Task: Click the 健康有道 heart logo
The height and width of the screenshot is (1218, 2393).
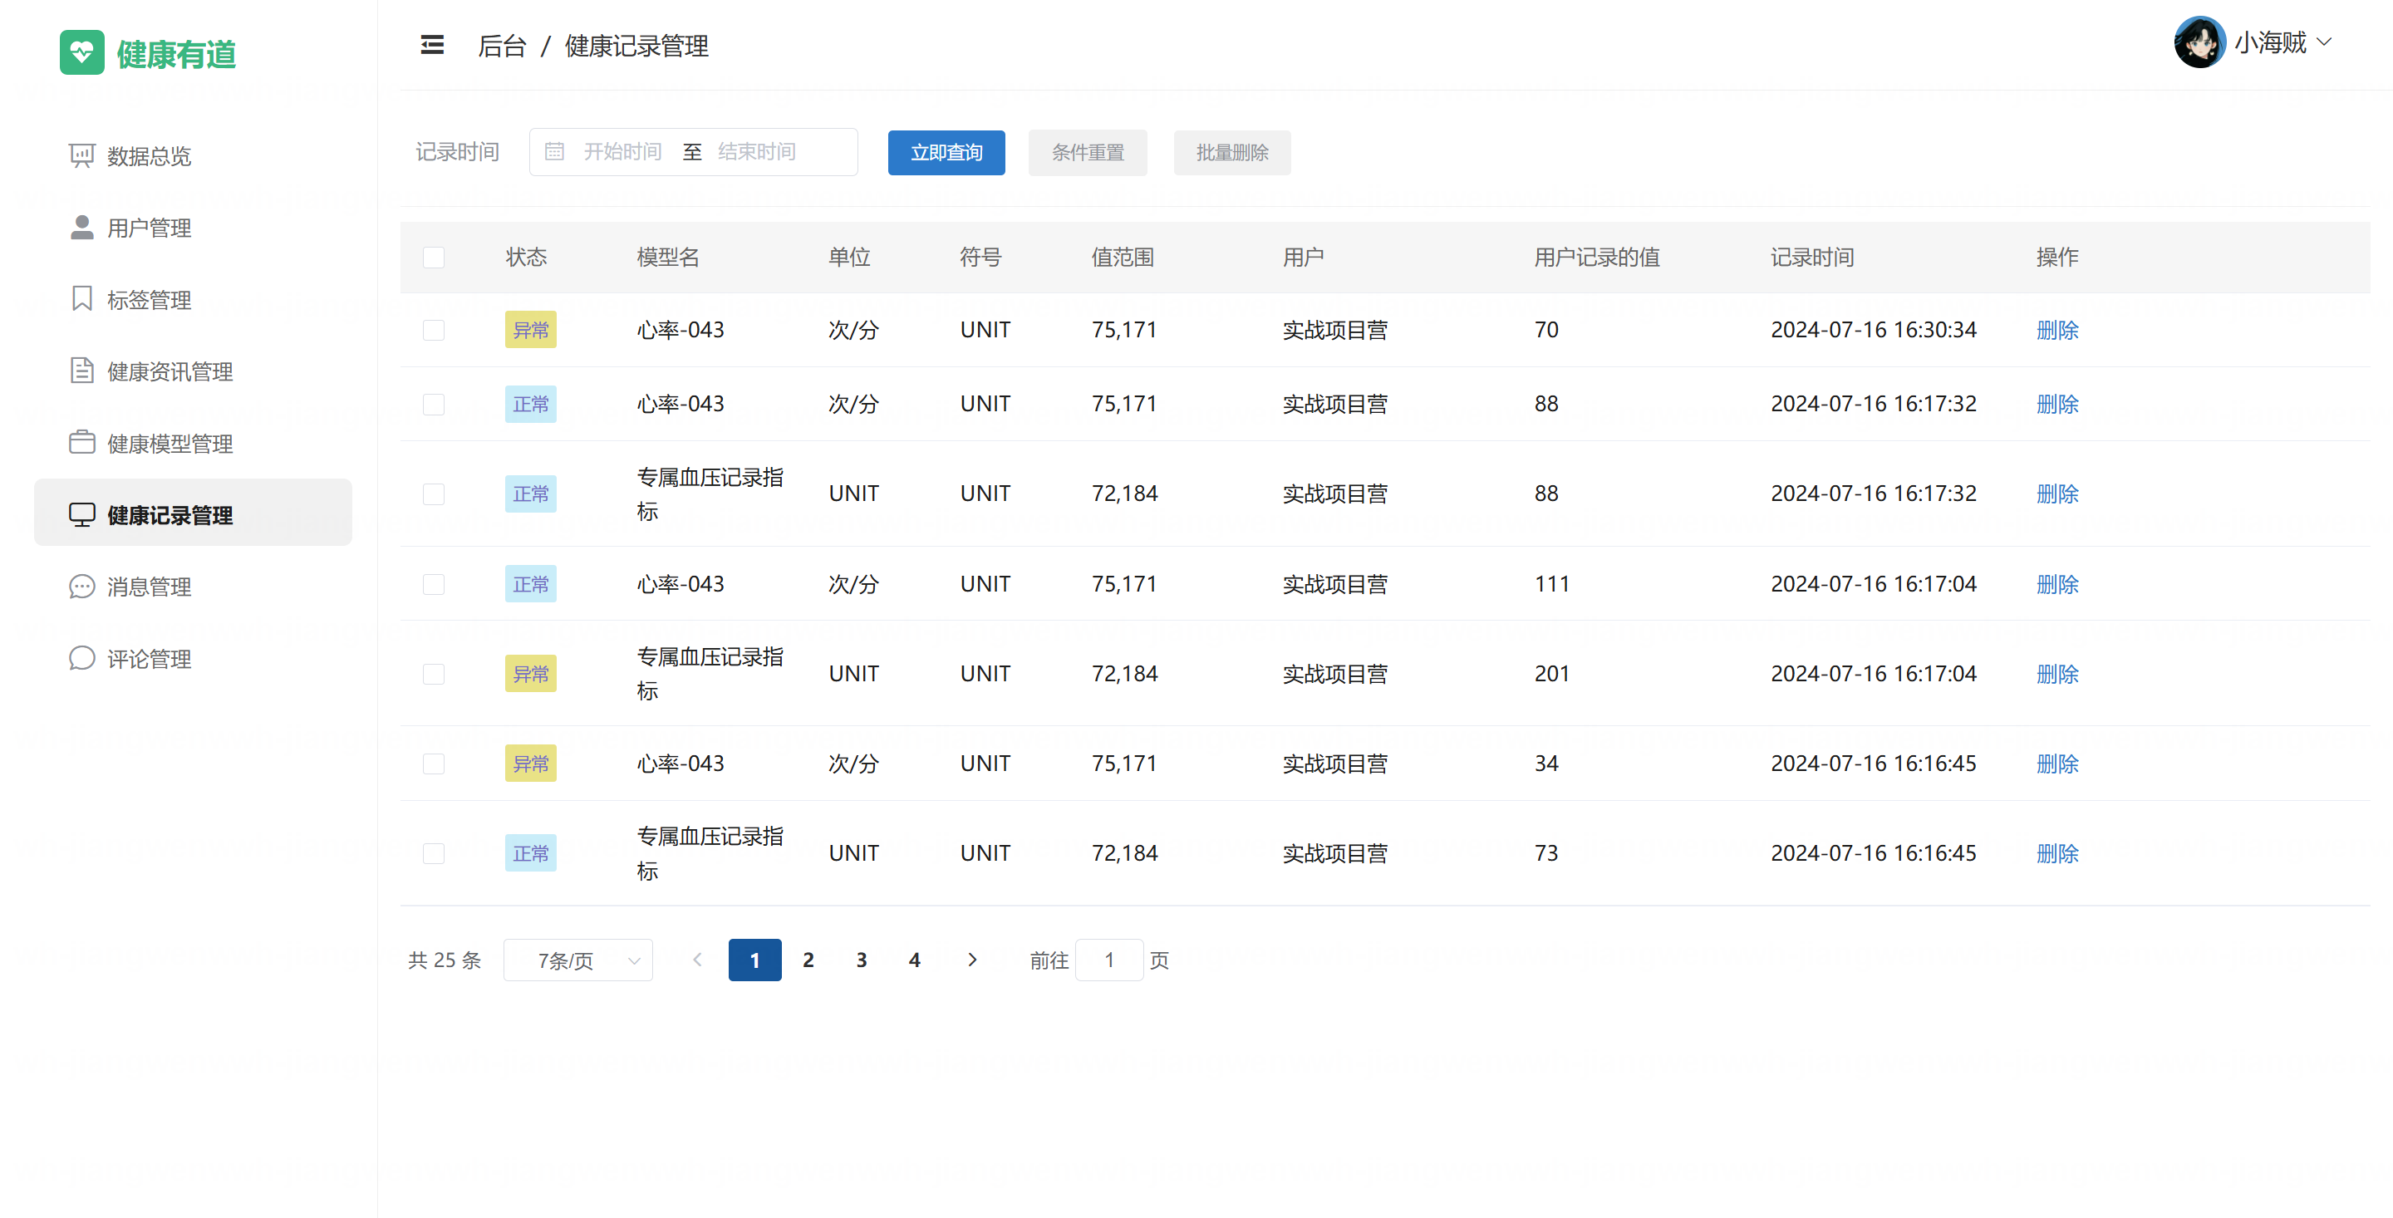Action: pyautogui.click(x=81, y=52)
